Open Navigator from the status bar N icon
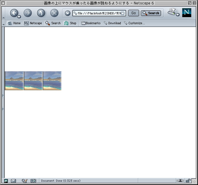Screen dimensions: 198x185 (6, 181)
